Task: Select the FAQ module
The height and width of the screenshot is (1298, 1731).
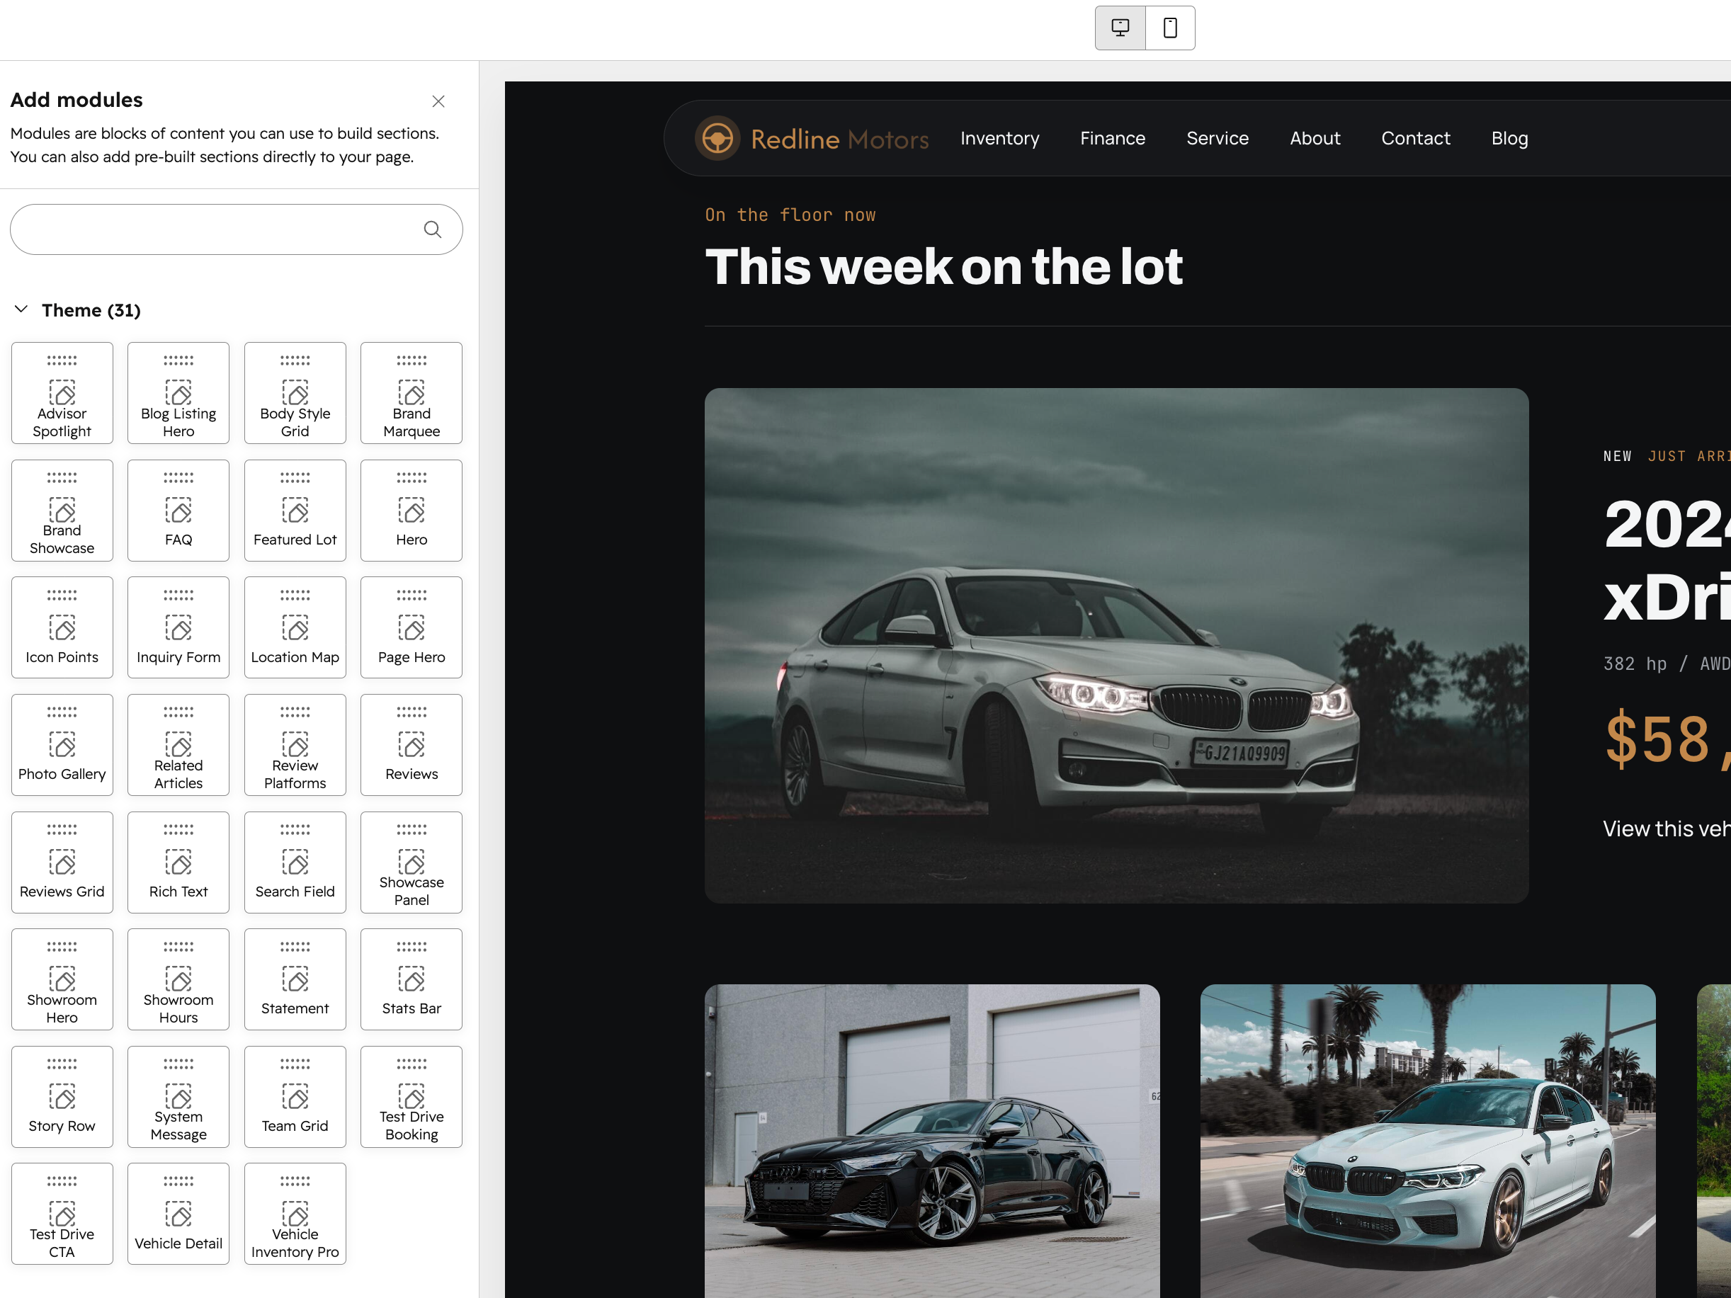Action: pyautogui.click(x=178, y=510)
